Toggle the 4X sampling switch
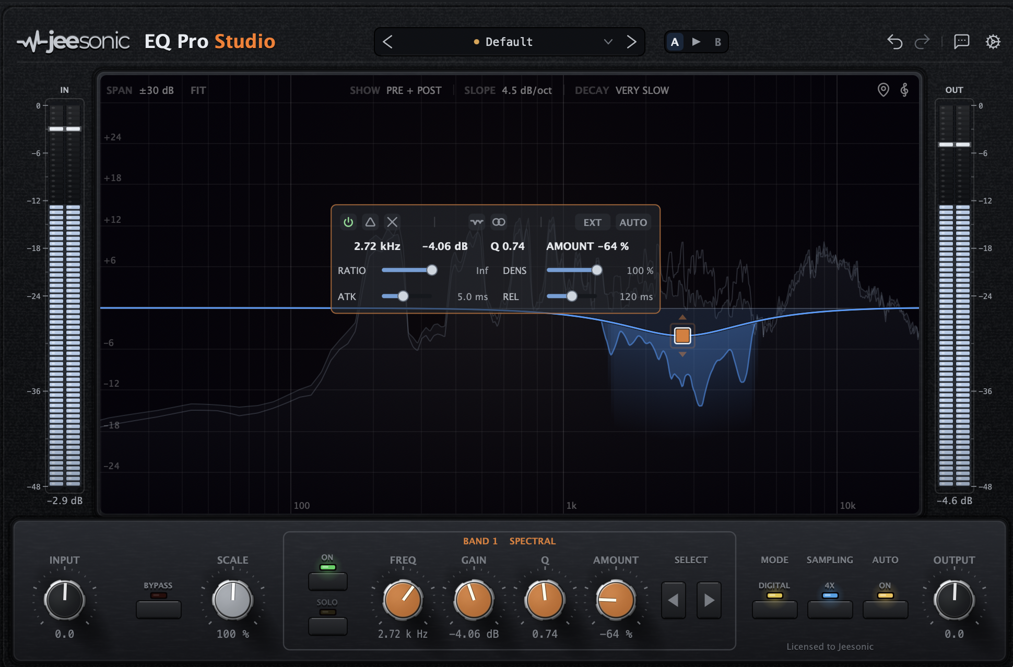Viewport: 1013px width, 667px height. click(830, 609)
